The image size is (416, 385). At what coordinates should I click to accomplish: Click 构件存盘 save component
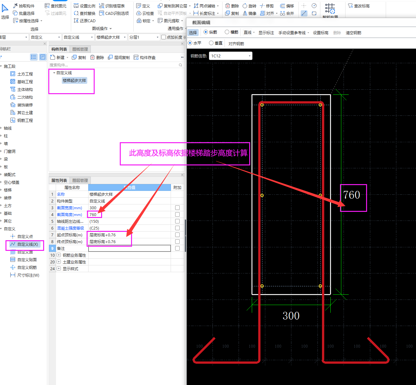click(145, 57)
